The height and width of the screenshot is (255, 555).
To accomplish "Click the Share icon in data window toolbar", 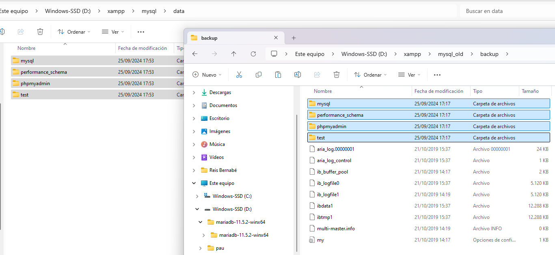I will 21,32.
